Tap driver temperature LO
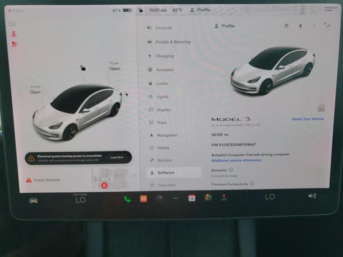 80,200
